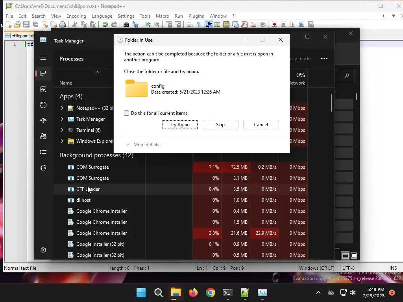
Task: Click the taskbar clock showing 5:48 PM
Action: tap(374, 293)
